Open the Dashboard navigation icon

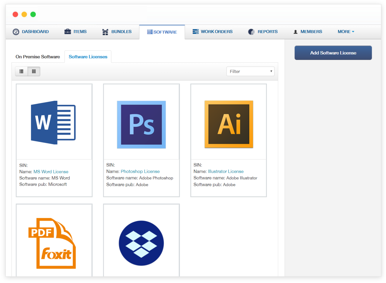coord(16,31)
